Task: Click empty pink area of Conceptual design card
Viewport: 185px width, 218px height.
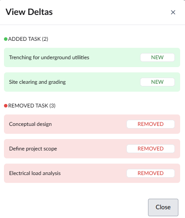Action: point(88,124)
